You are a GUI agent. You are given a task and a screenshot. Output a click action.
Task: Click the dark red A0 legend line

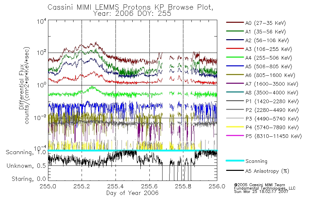click(235, 22)
